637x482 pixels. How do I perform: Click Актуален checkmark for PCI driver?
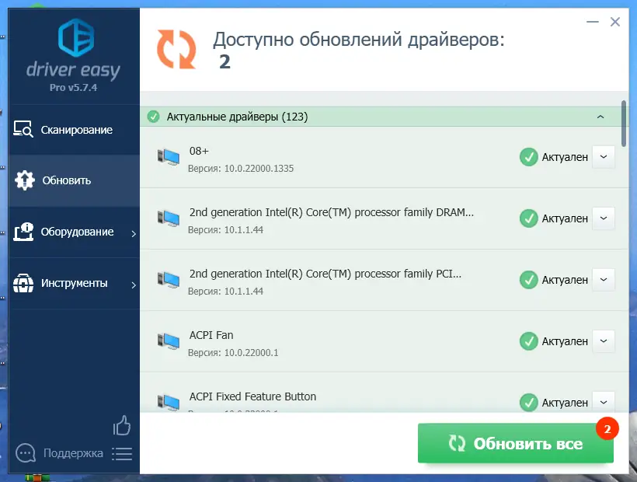tap(528, 280)
